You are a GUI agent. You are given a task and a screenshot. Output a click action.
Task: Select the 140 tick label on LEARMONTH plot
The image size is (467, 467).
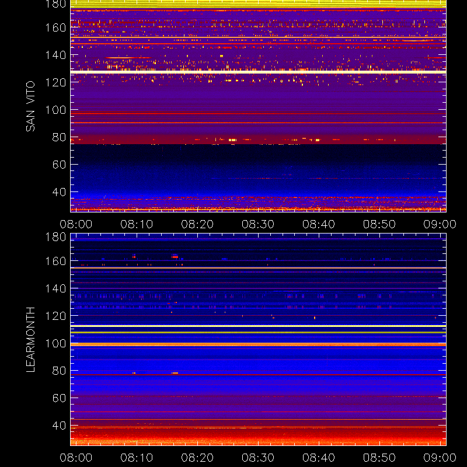click(55, 288)
